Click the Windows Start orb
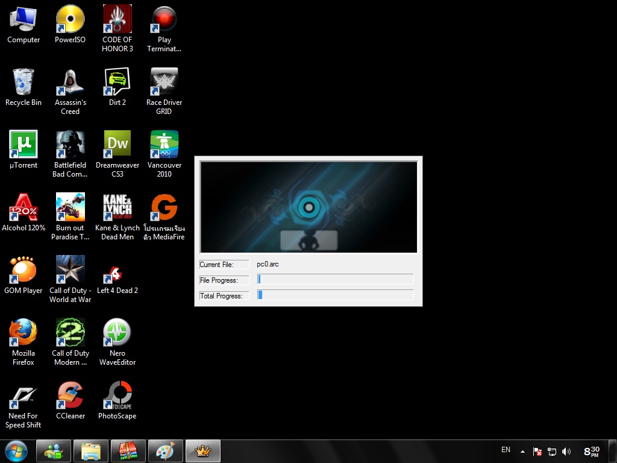The width and height of the screenshot is (617, 463). pos(16,451)
